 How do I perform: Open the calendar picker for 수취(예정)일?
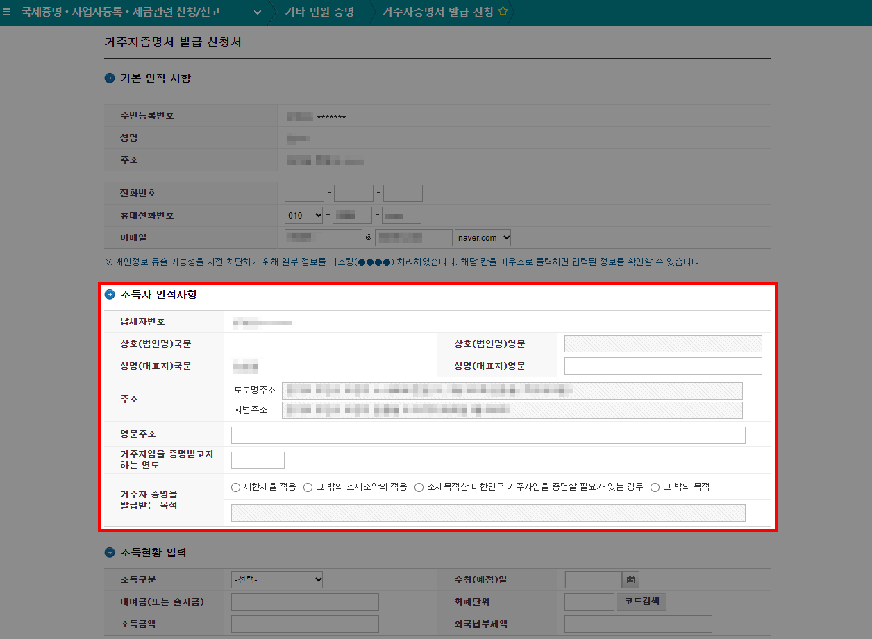tap(631, 579)
